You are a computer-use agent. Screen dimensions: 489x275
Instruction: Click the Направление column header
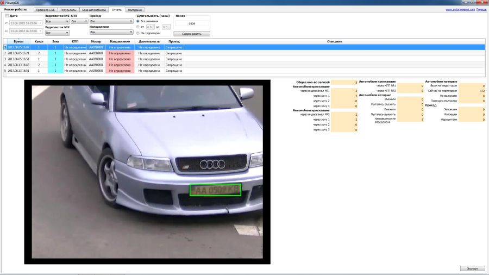tap(120, 41)
